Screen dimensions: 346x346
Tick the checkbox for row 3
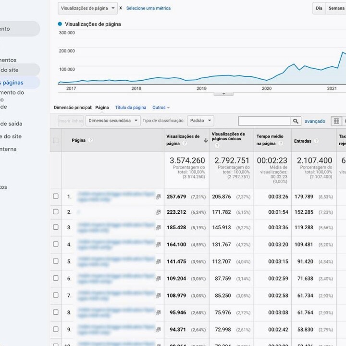click(56, 227)
